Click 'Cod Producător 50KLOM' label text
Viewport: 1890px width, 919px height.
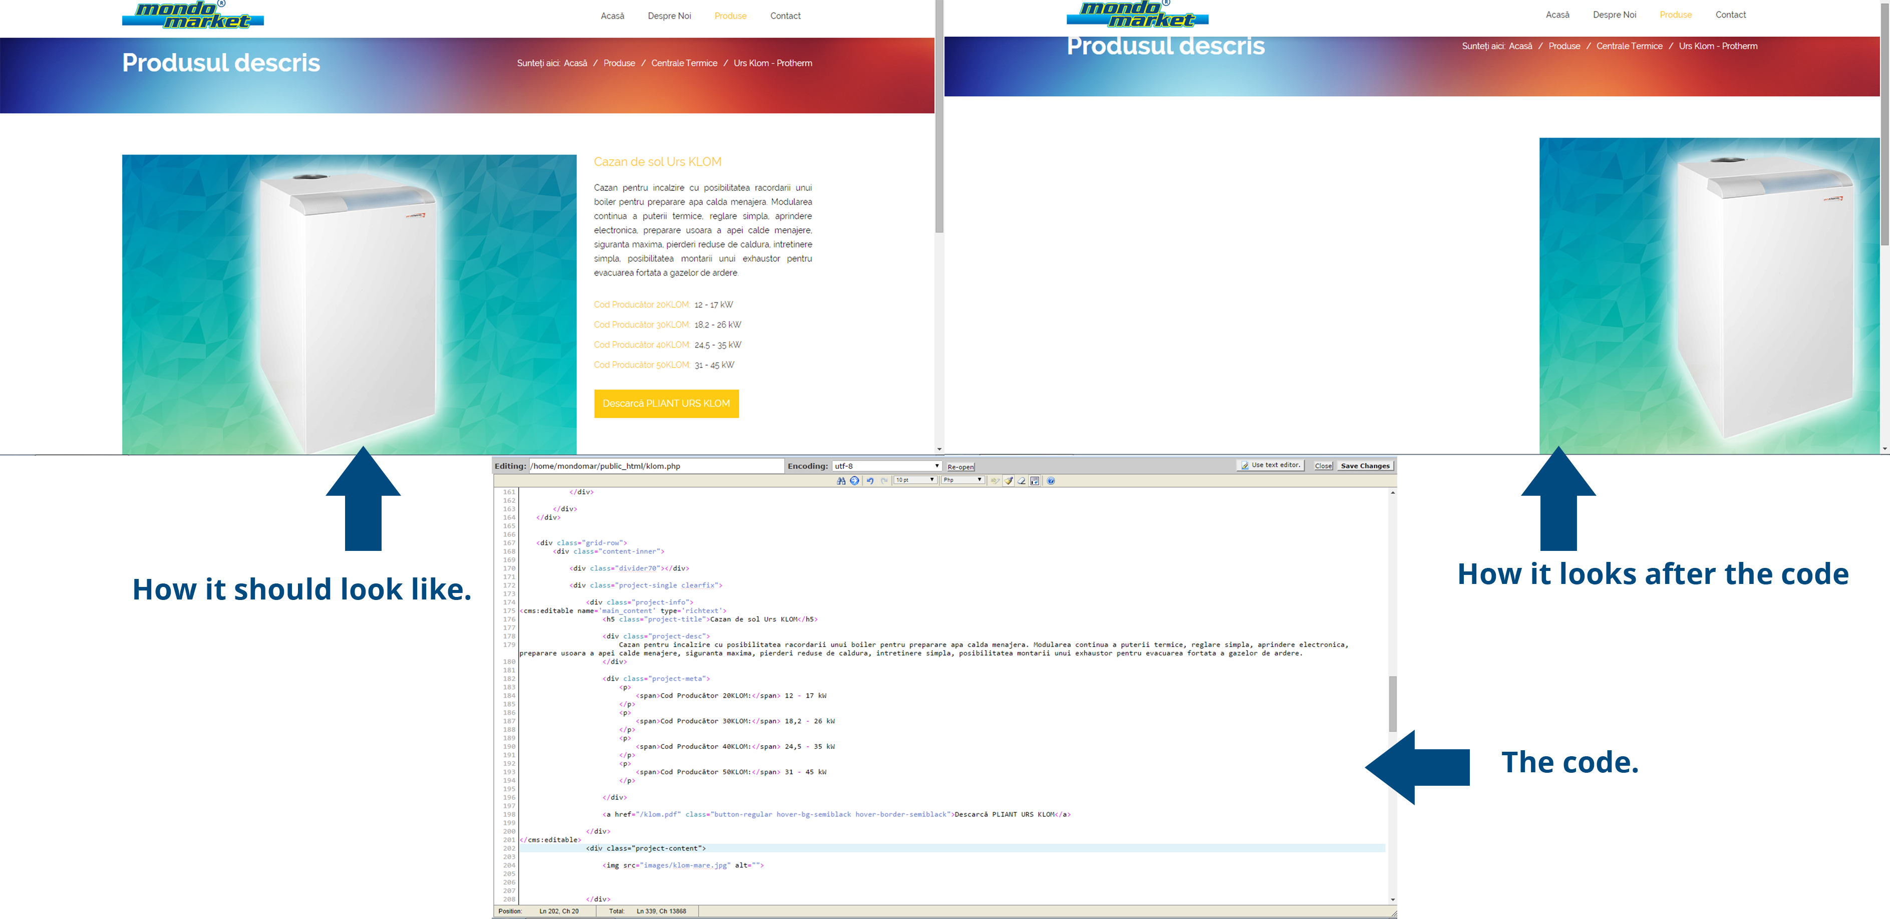tap(641, 365)
